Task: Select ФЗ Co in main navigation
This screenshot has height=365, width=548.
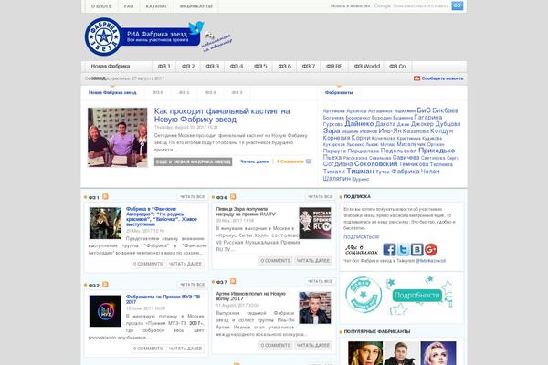Action: [397, 66]
